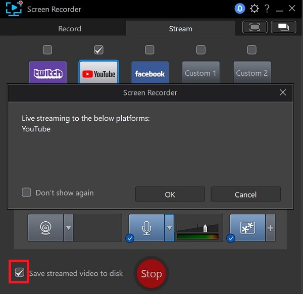Enable the checkbox above Custom 1
The height and width of the screenshot is (294, 303).
(201, 50)
